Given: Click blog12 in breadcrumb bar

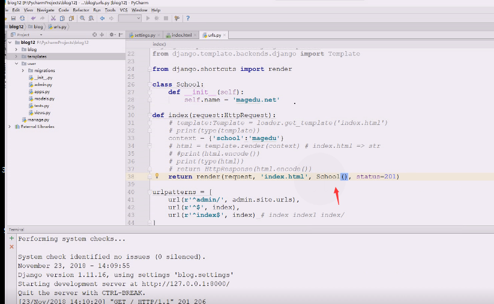Looking at the screenshot, I should [16, 27].
